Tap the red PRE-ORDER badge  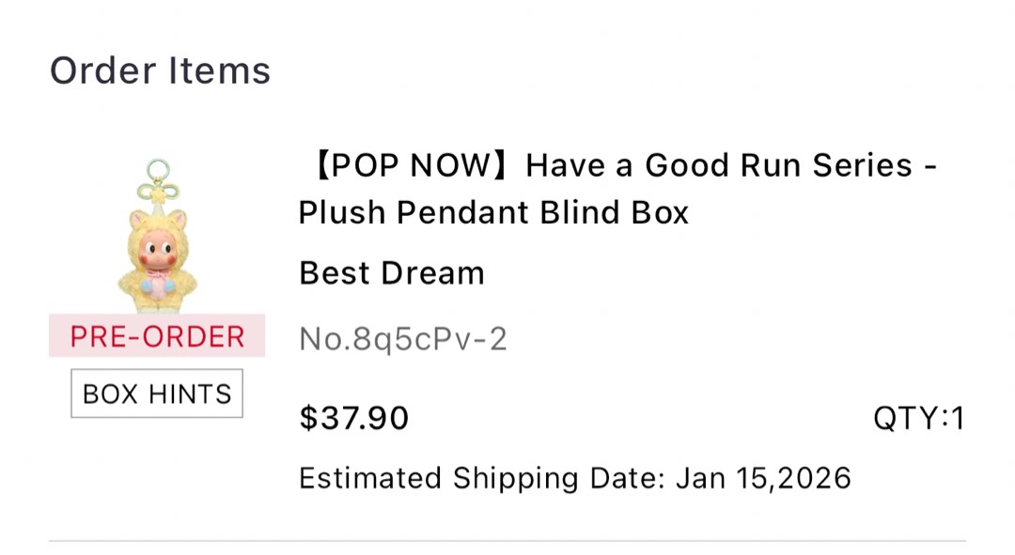[157, 336]
